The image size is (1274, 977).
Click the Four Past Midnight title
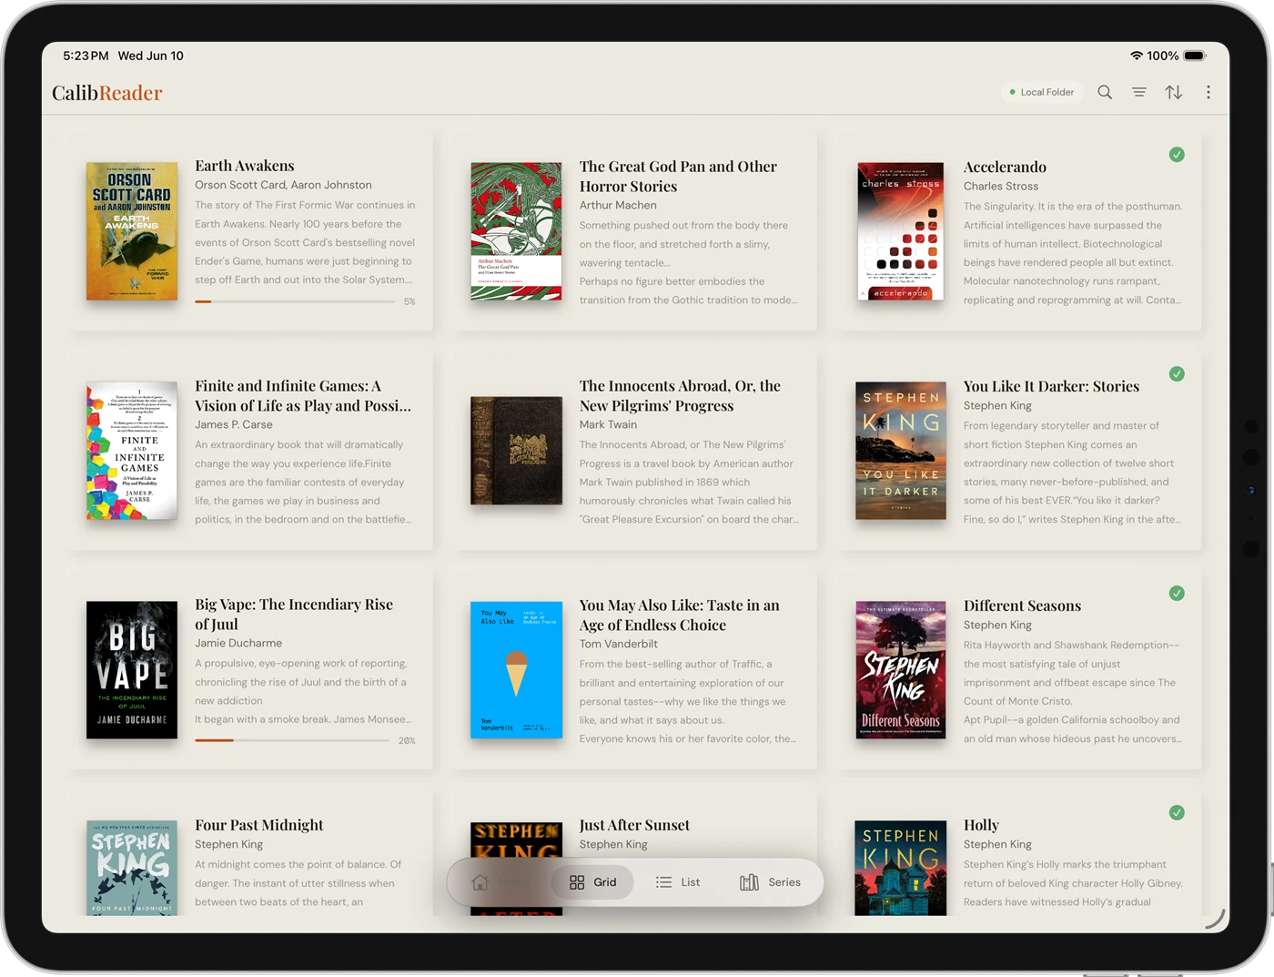click(x=259, y=825)
